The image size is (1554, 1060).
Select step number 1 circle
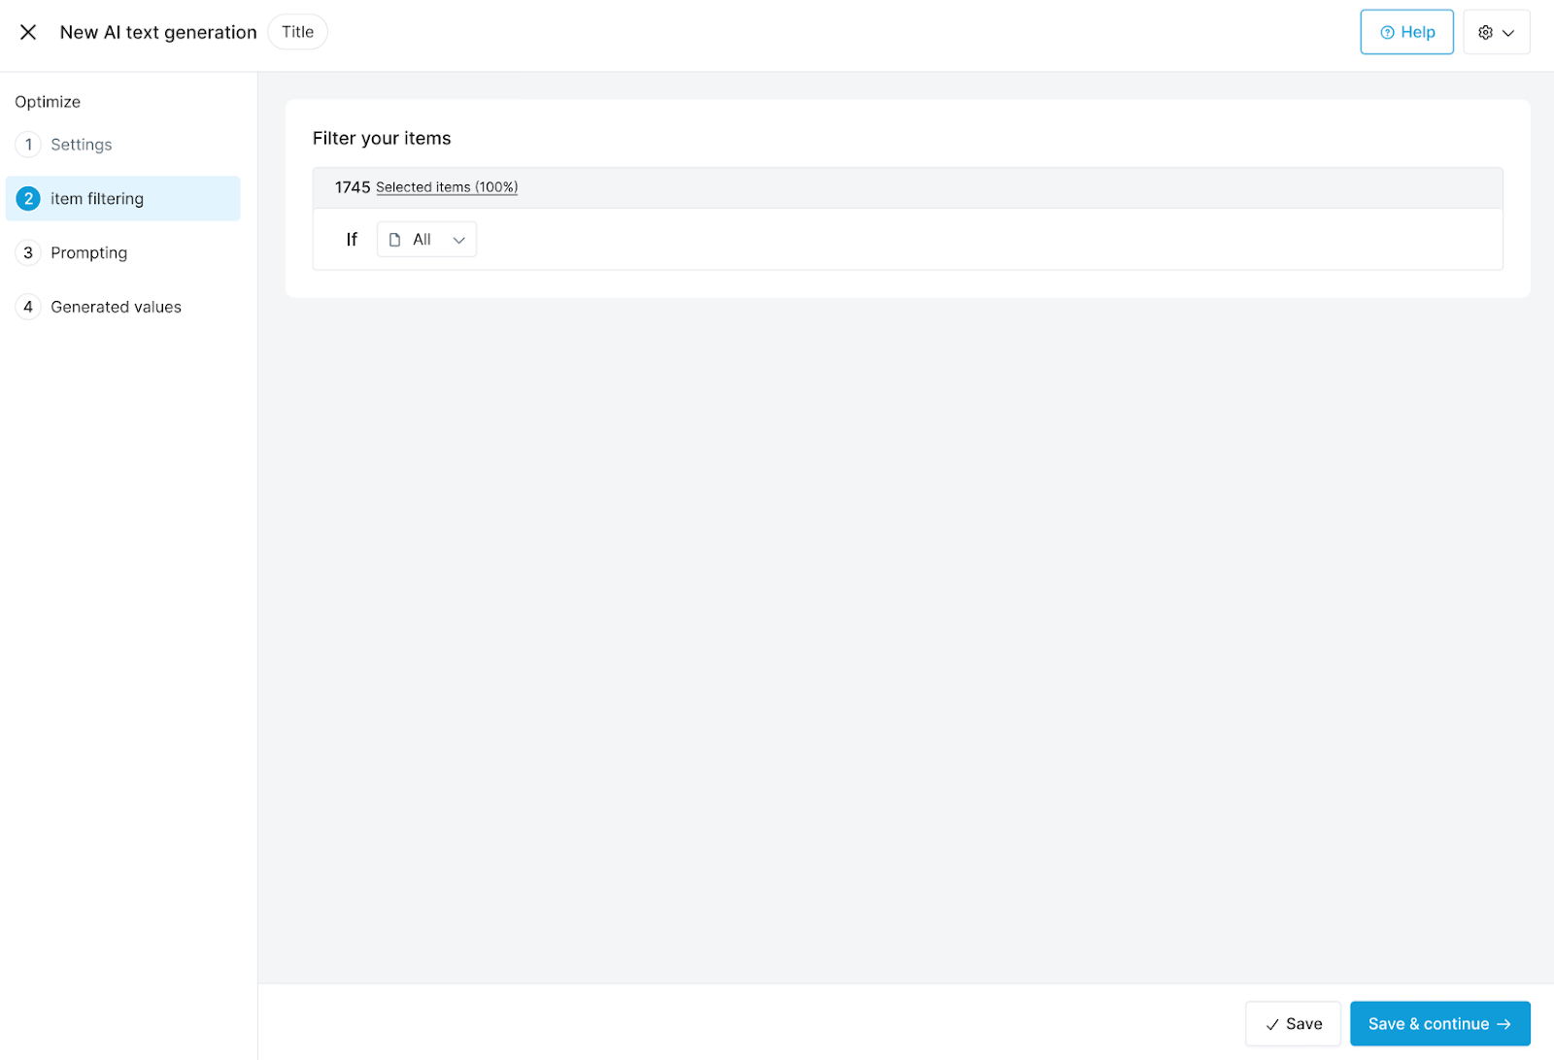coord(28,145)
